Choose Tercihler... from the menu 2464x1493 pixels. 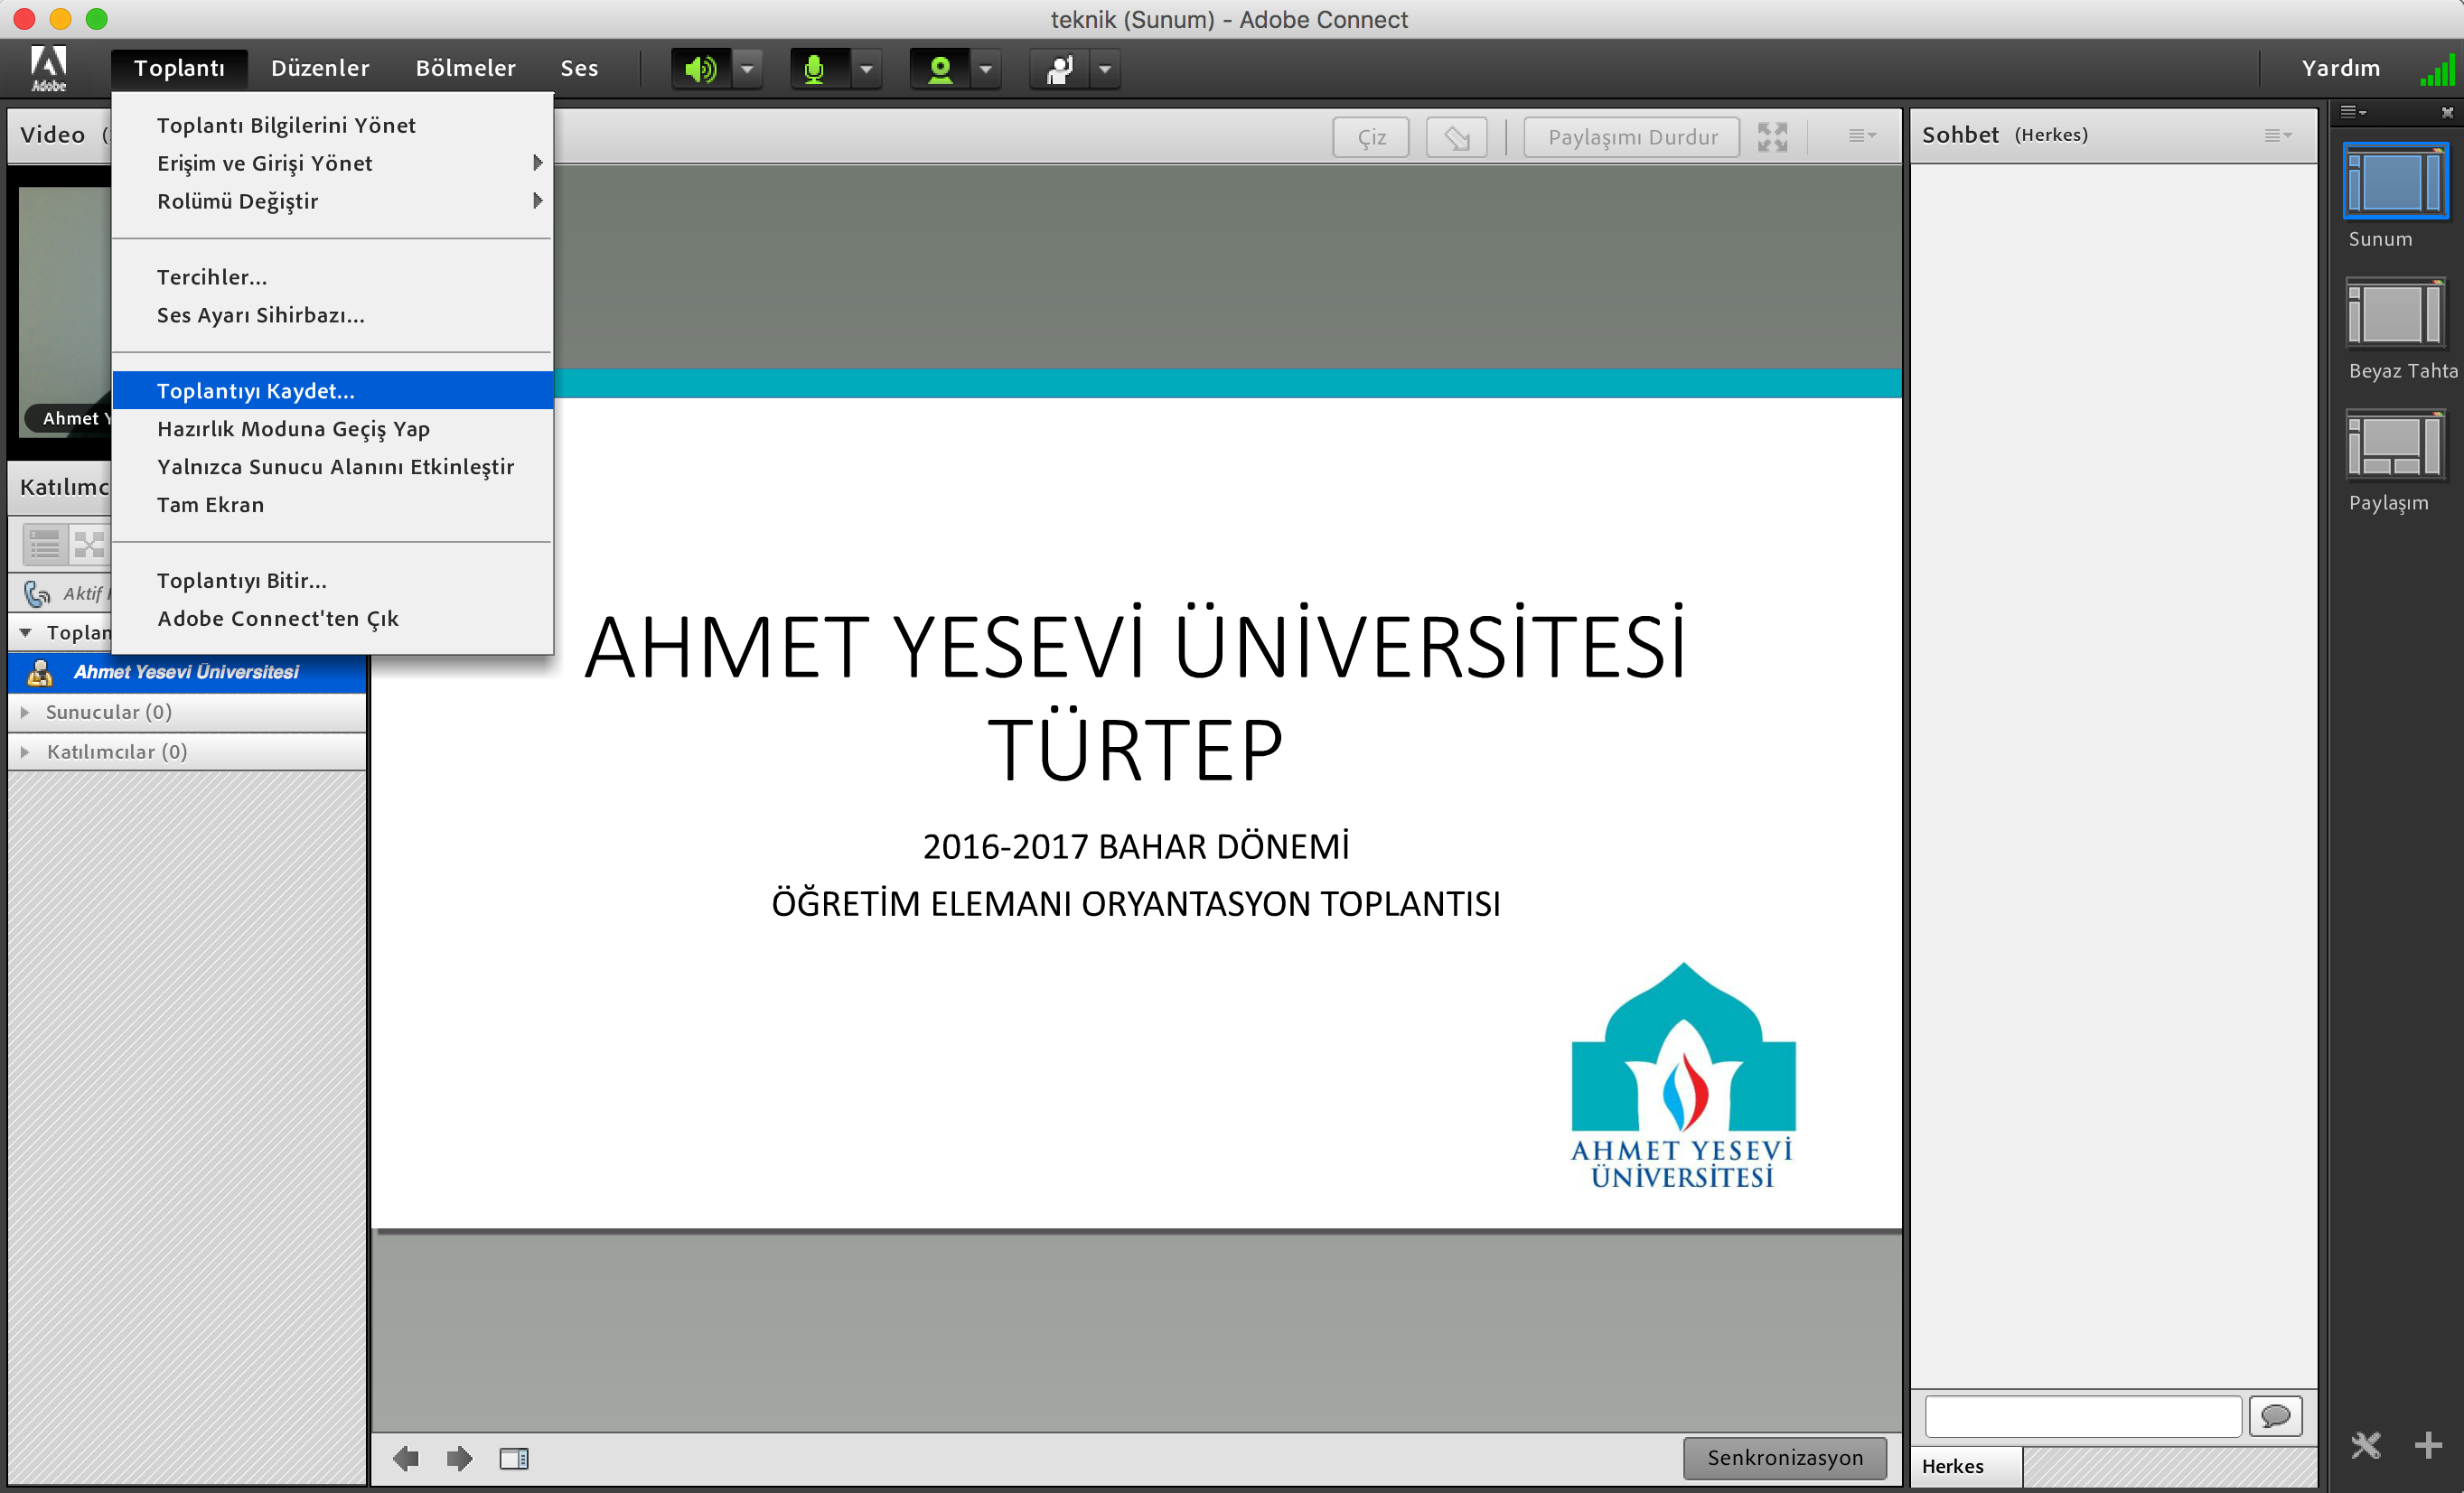coord(333,276)
